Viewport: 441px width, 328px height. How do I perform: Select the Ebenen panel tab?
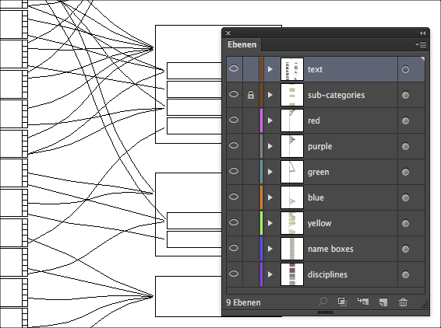[242, 44]
